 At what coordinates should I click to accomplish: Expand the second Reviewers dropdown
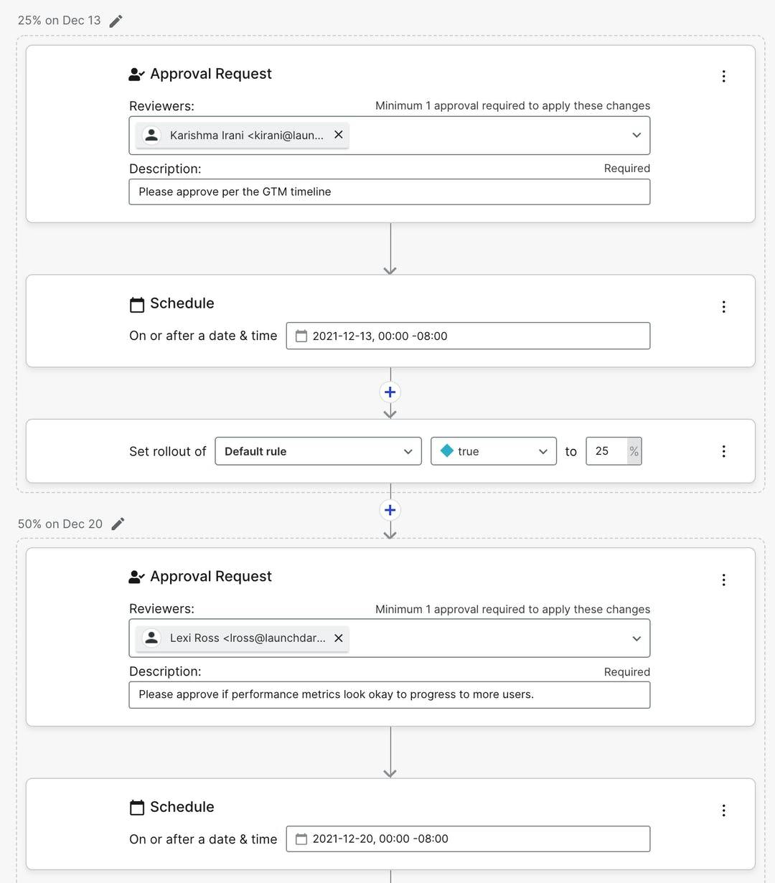[636, 638]
